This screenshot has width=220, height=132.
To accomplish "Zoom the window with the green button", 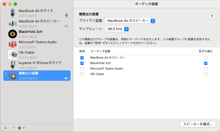I will pyautogui.click(x=15, y=4).
